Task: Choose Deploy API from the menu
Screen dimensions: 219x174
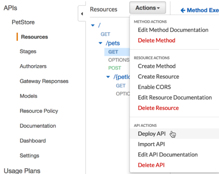Action: pos(151,134)
